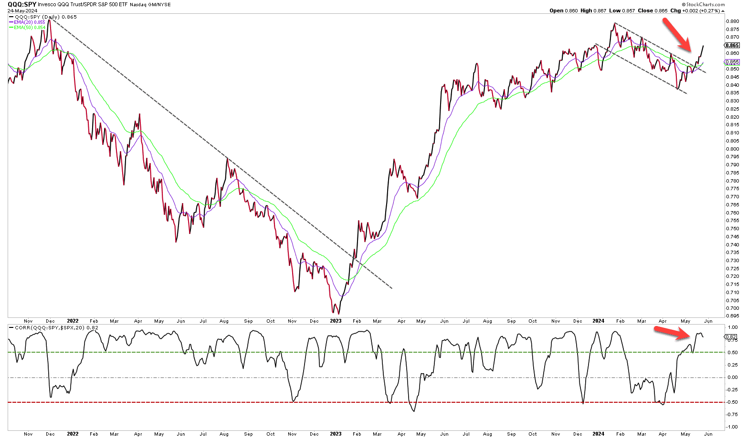Click the 'Open 0.860' value in header
The image size is (747, 438).
pos(563,10)
